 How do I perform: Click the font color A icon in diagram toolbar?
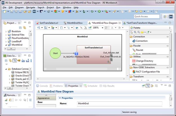pyautogui.click(x=112, y=28)
